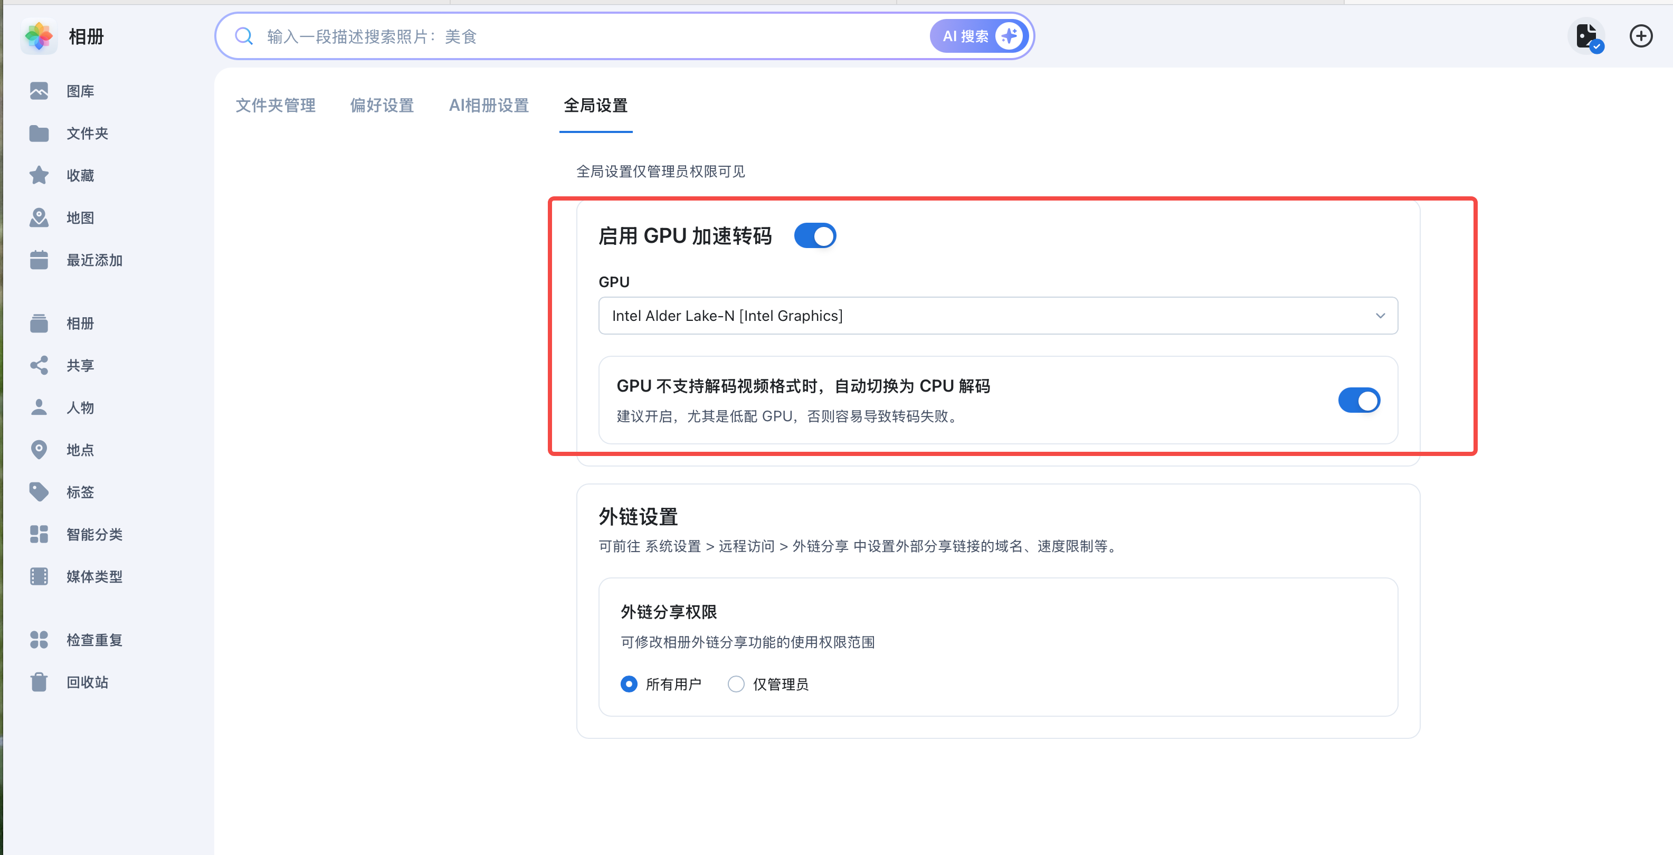Open the 地图 map icon
Screen dimensions: 1673x855
coord(39,217)
